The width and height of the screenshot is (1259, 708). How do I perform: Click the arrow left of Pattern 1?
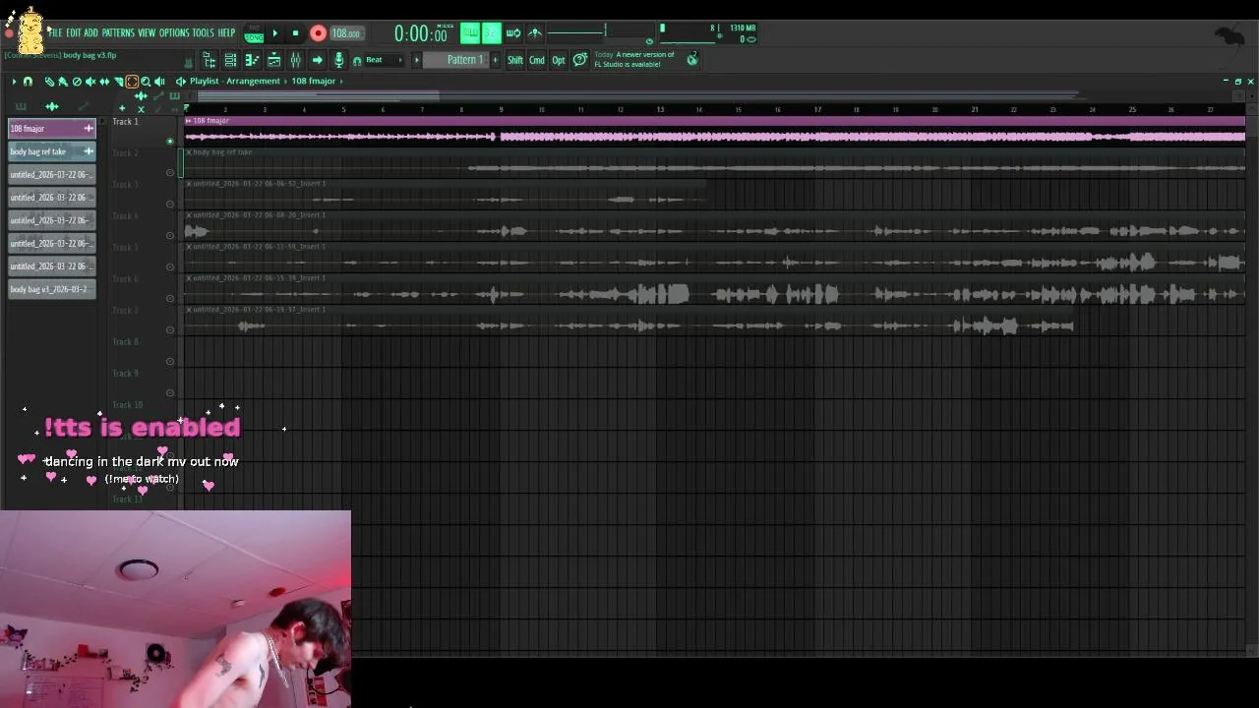click(416, 60)
